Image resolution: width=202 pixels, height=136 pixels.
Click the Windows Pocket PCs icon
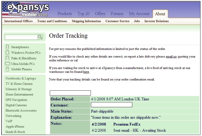[x=7, y=52]
